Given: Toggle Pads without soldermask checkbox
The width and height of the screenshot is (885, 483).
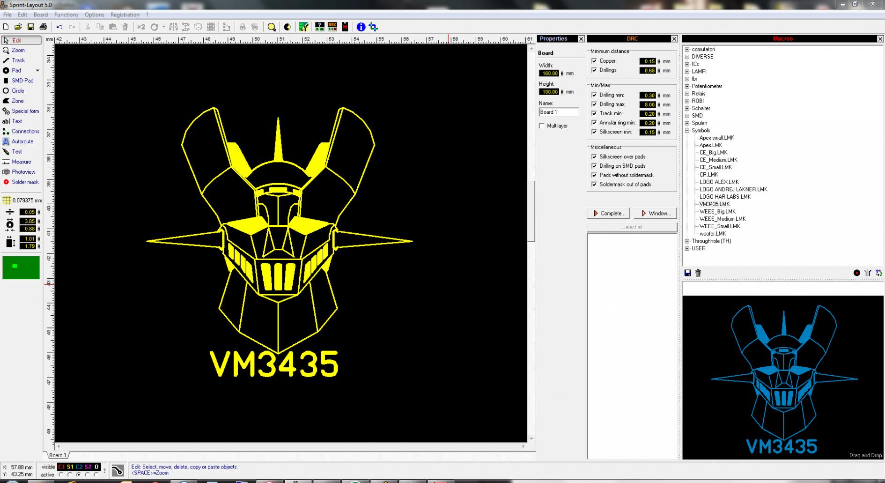Looking at the screenshot, I should click(594, 175).
